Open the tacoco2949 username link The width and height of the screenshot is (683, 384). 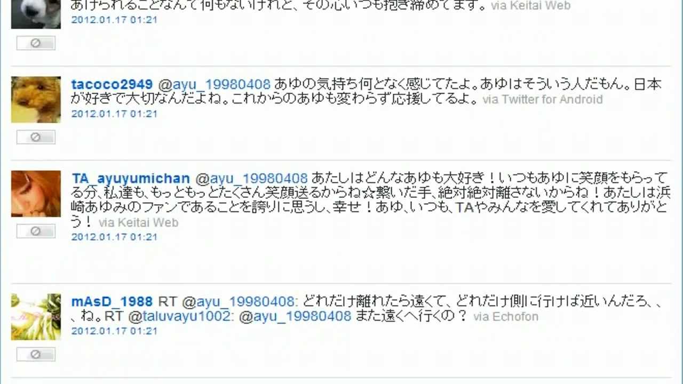pos(112,84)
